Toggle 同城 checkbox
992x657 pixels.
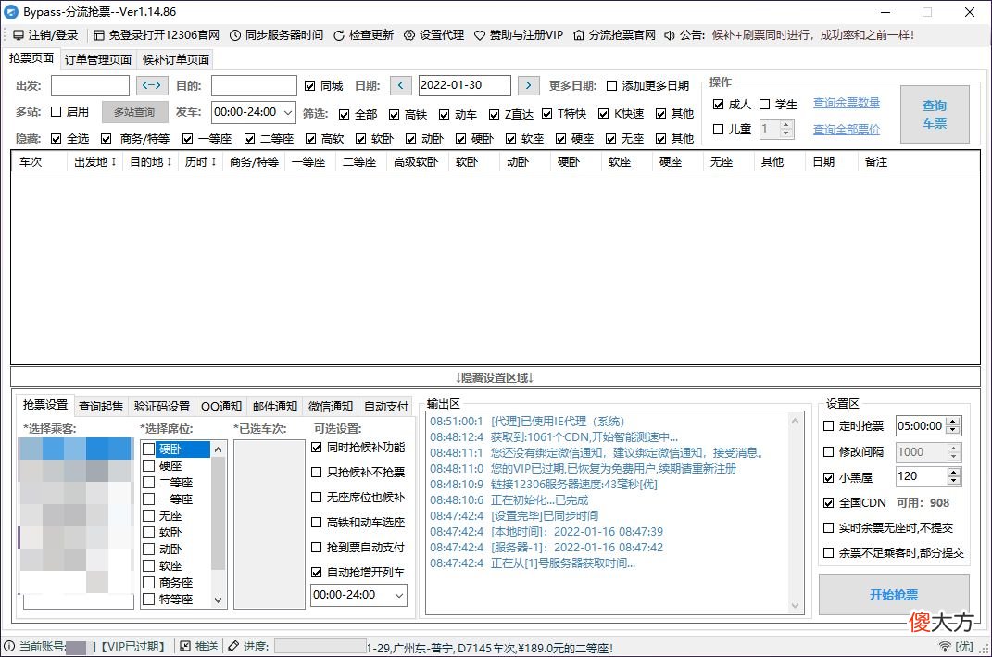310,85
